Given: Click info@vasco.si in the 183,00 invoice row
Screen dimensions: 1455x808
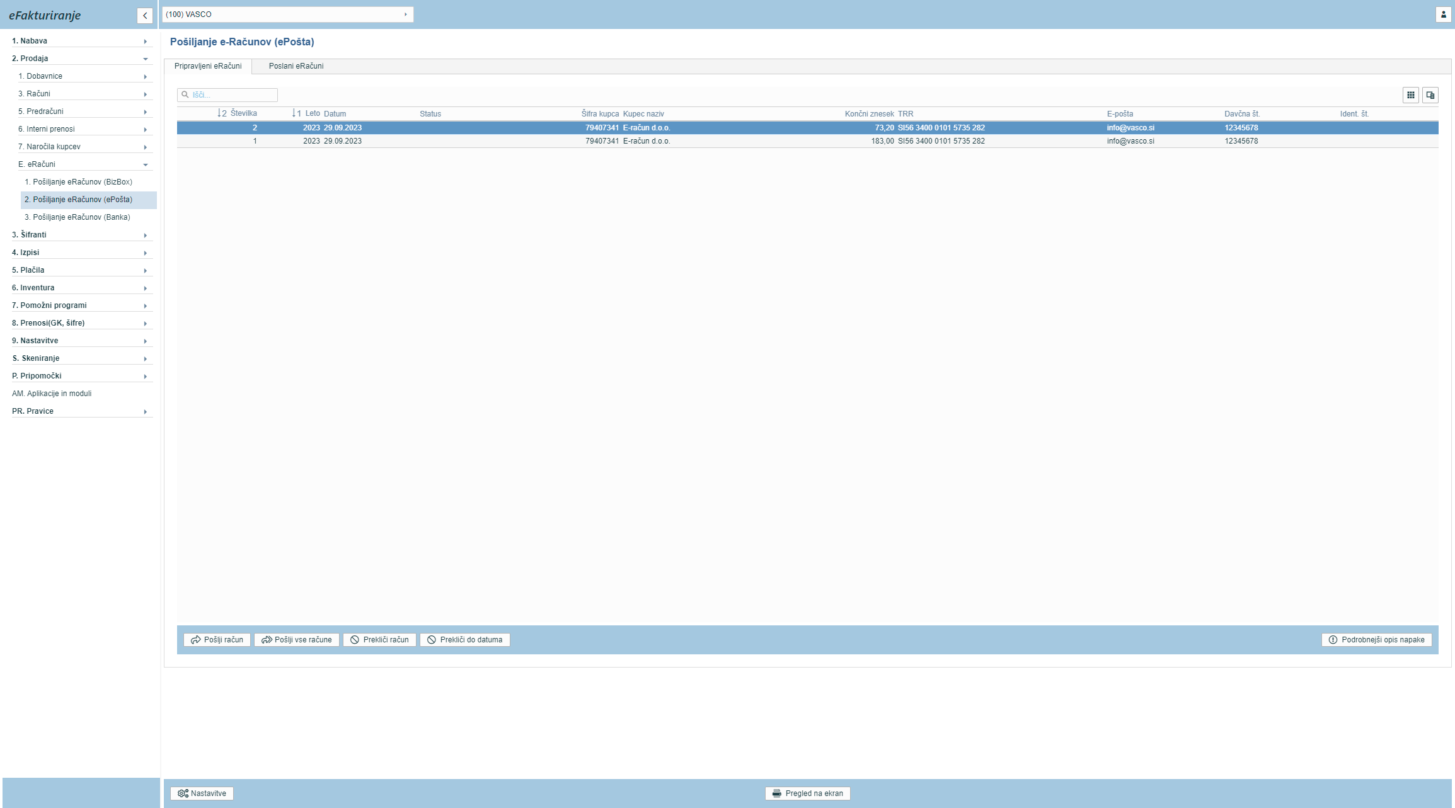Looking at the screenshot, I should [x=1130, y=141].
